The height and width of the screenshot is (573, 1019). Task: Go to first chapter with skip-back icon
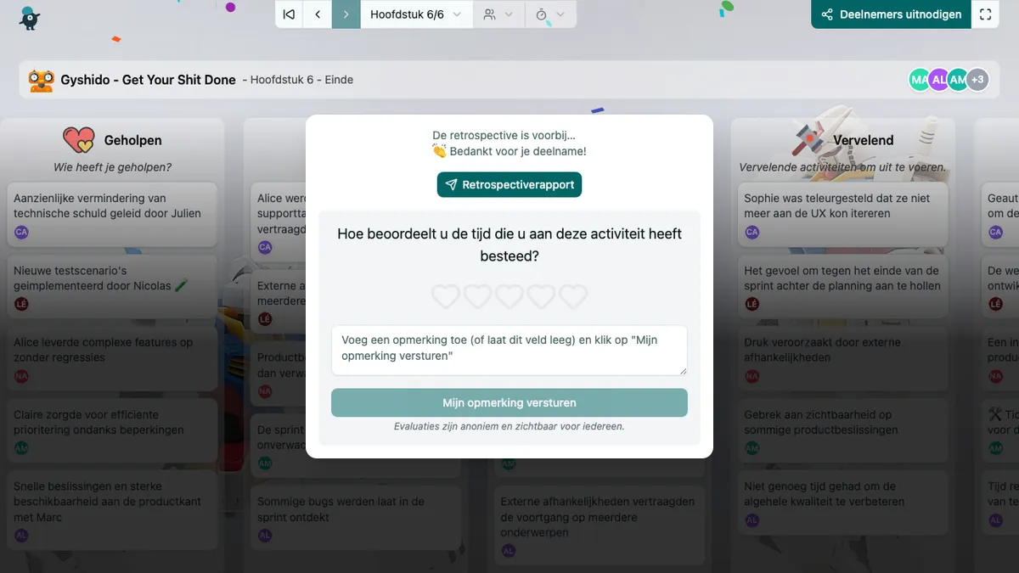[x=290, y=14]
